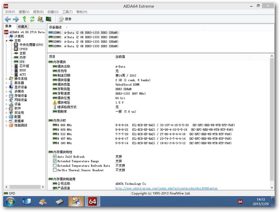This screenshot has height=212, width=280.
Task: Select the ACPI tree icon
Action: point(16,75)
